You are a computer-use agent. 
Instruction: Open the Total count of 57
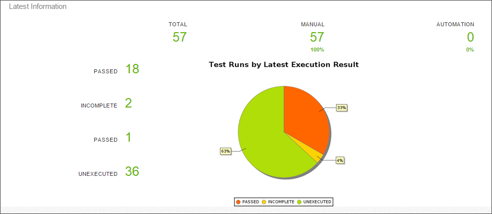pos(180,37)
